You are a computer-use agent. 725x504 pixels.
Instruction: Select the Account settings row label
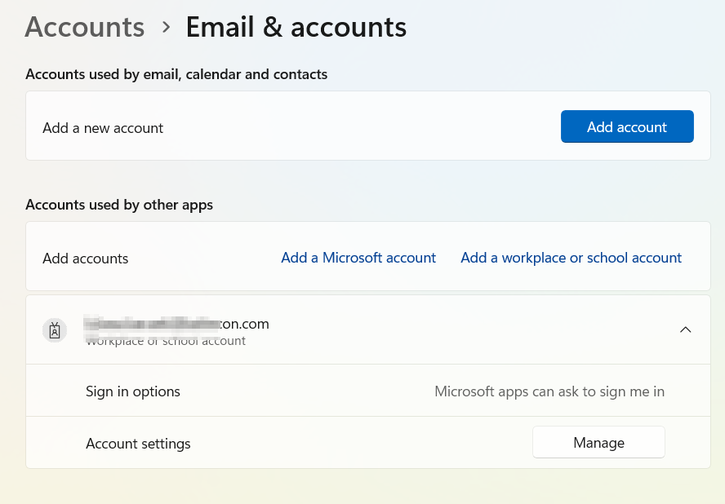tap(138, 444)
